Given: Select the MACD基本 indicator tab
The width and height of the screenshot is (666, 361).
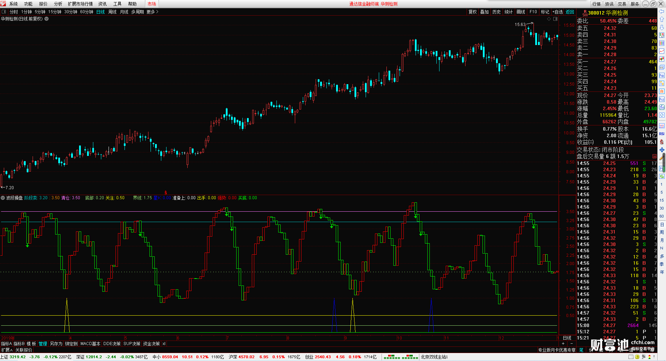Looking at the screenshot, I should pyautogui.click(x=90, y=344).
